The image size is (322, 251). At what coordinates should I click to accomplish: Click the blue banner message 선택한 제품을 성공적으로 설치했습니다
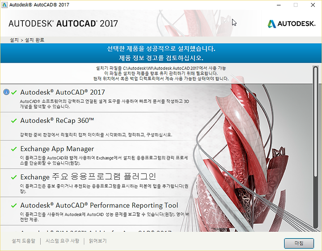click(161, 49)
